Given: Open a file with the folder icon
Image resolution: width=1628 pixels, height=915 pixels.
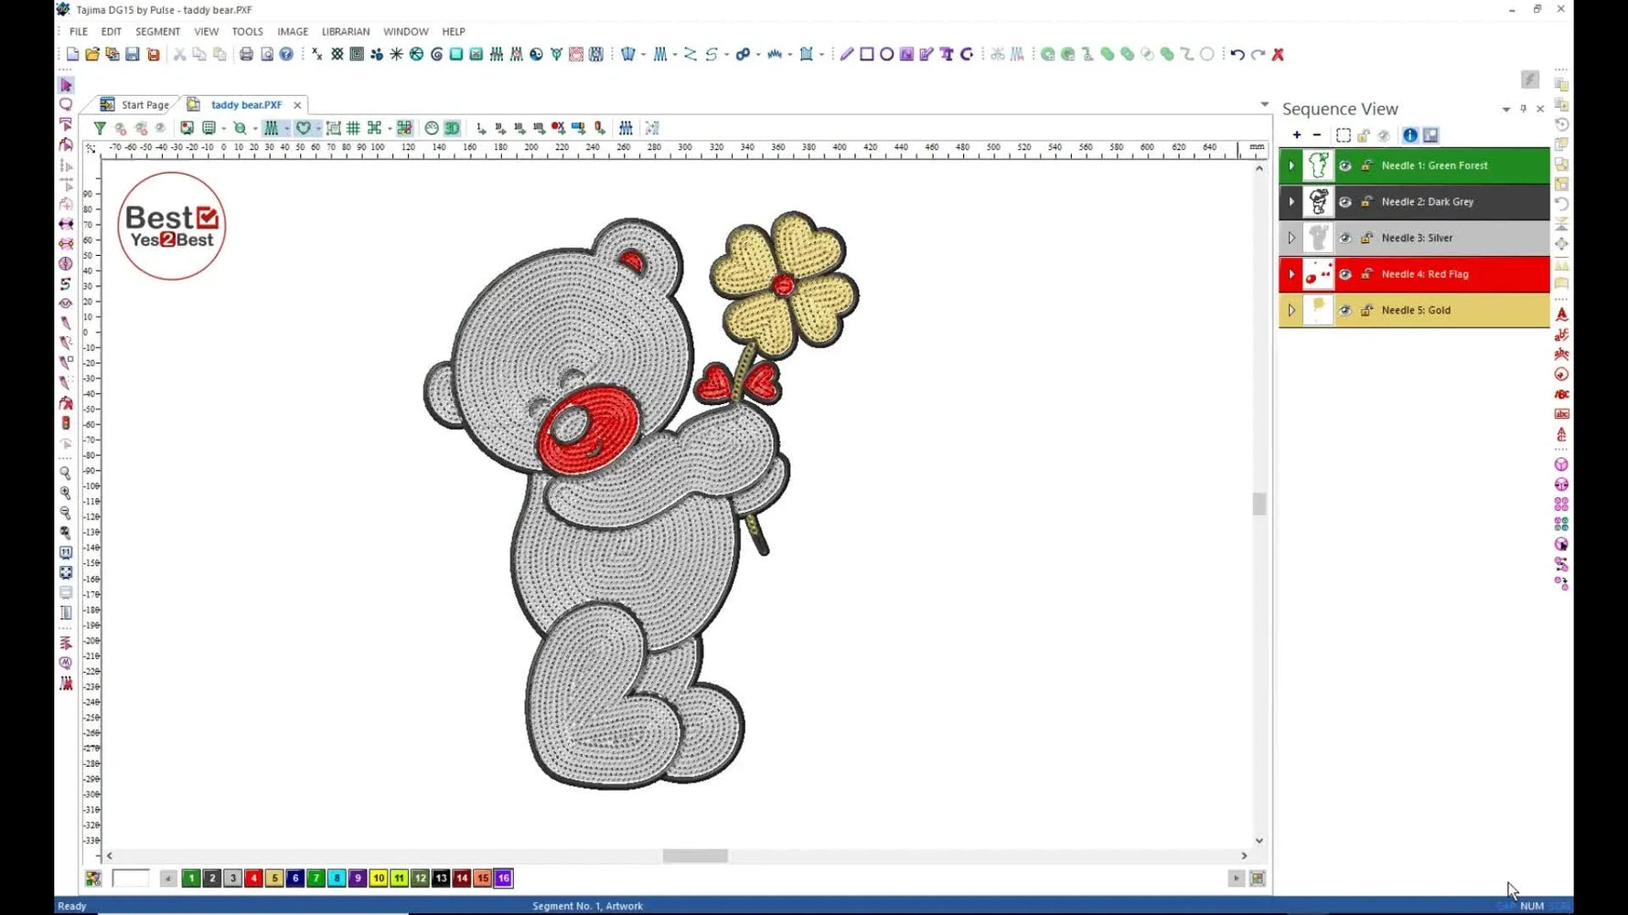Looking at the screenshot, I should [92, 55].
